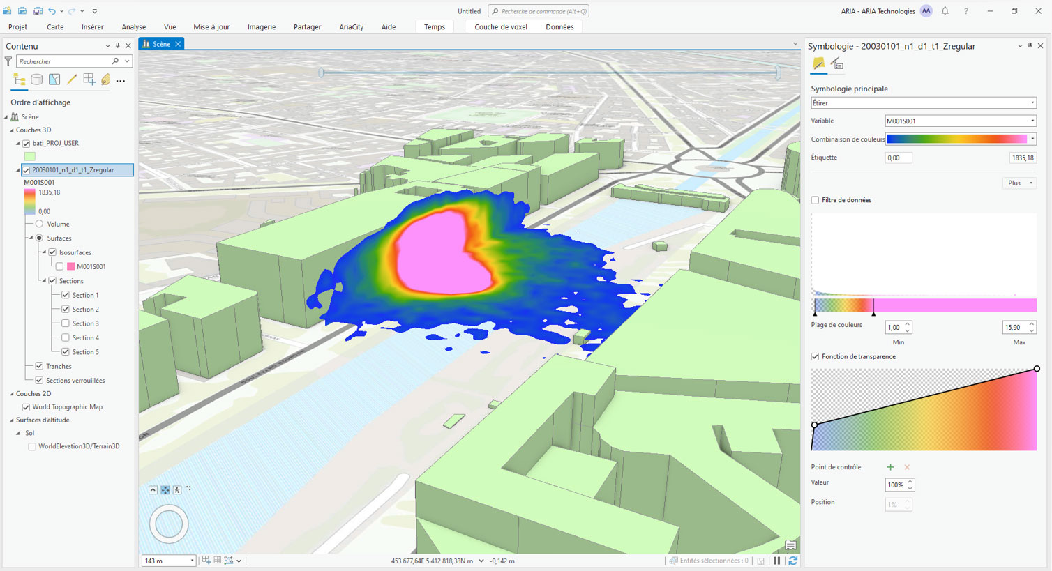Collapse the Couches 2D group
Screen dimensions: 1052x571
[12, 394]
